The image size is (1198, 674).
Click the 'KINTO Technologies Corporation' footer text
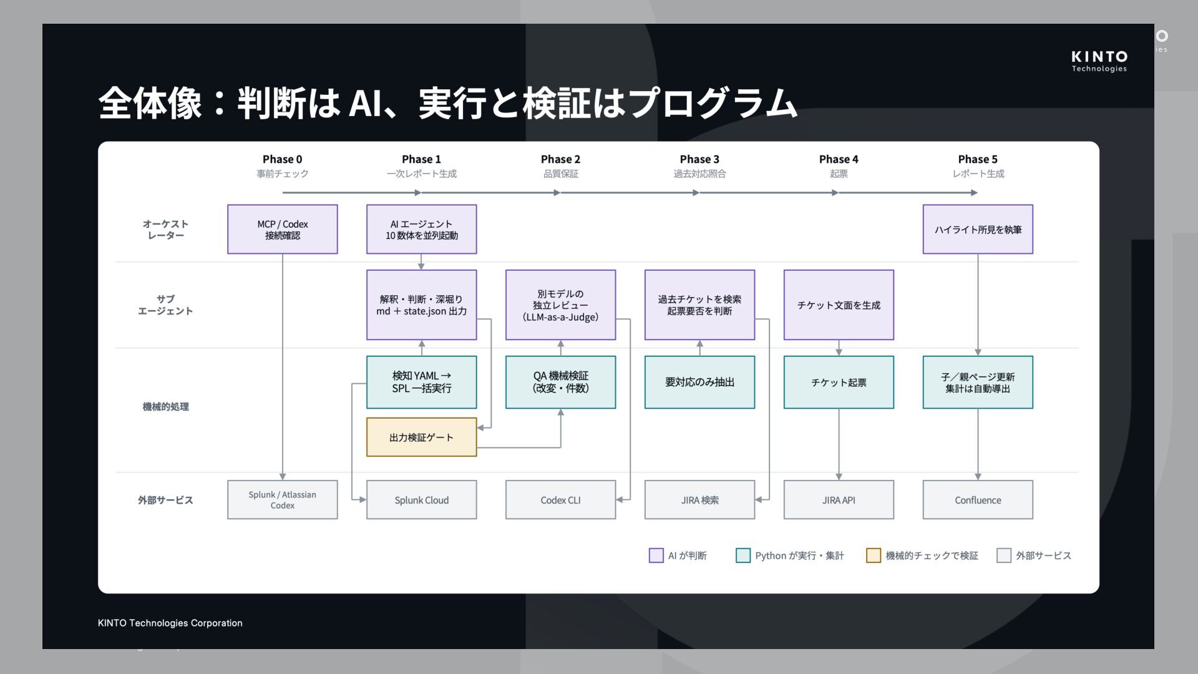pyautogui.click(x=170, y=623)
